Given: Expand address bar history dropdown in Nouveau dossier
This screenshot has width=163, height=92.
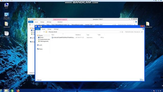Looking at the screenshot, I should [x=120, y=32].
